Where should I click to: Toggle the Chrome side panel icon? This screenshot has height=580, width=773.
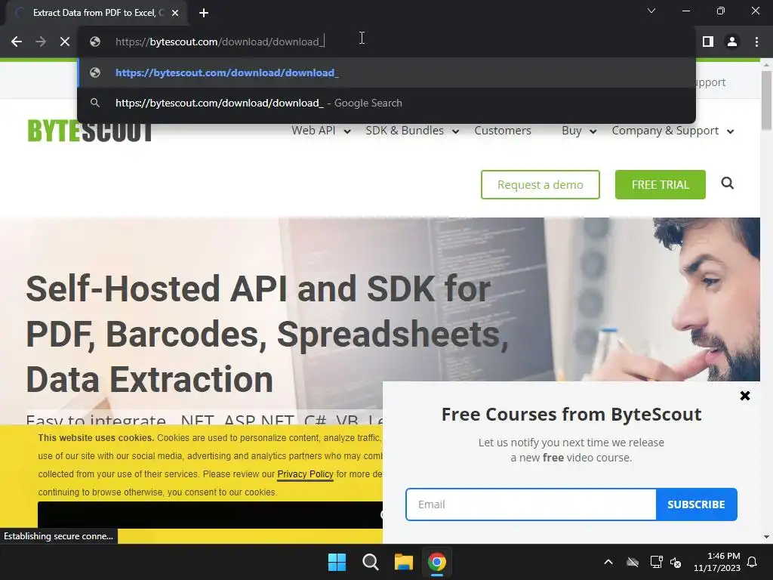708,42
